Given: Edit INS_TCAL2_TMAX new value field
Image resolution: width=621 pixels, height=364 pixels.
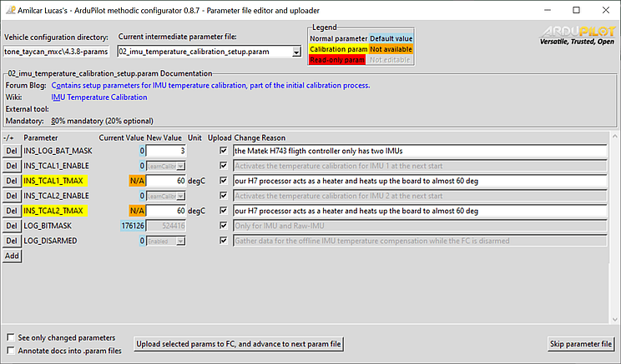Looking at the screenshot, I should click(x=166, y=211).
